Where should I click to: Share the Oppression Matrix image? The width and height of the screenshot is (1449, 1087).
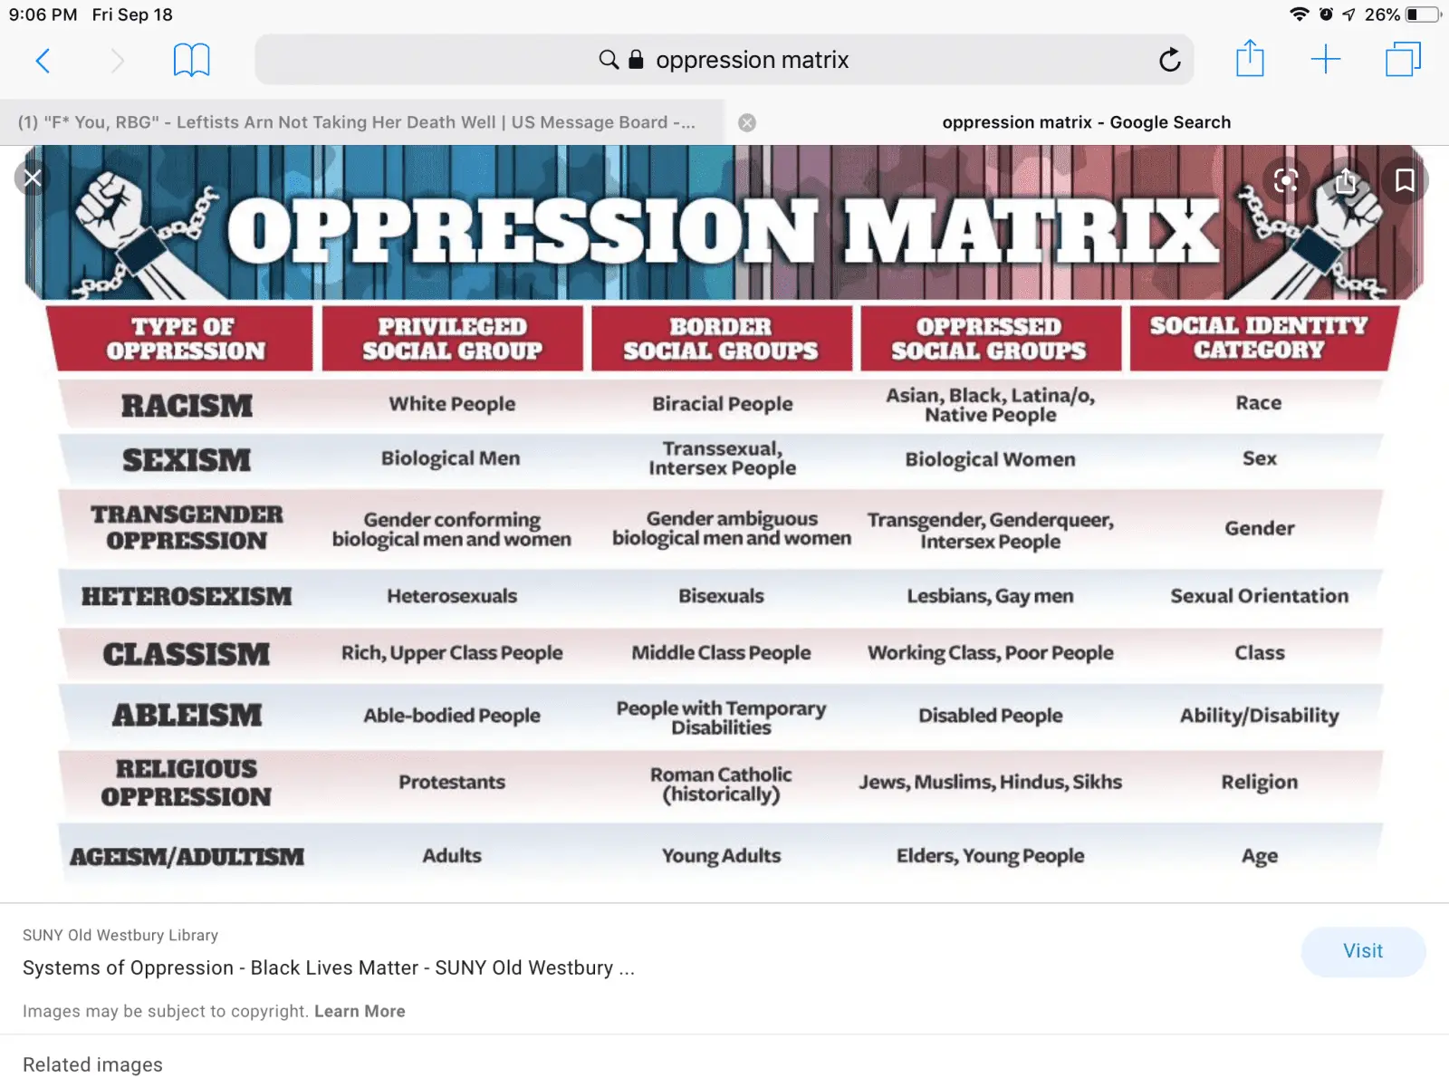[1346, 180]
